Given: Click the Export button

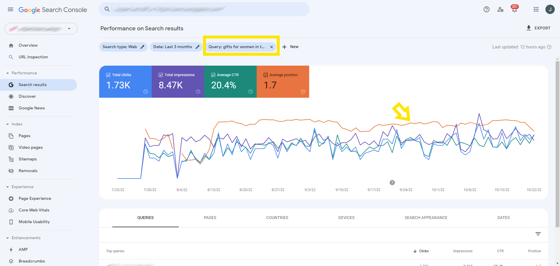Looking at the screenshot, I should [538, 28].
